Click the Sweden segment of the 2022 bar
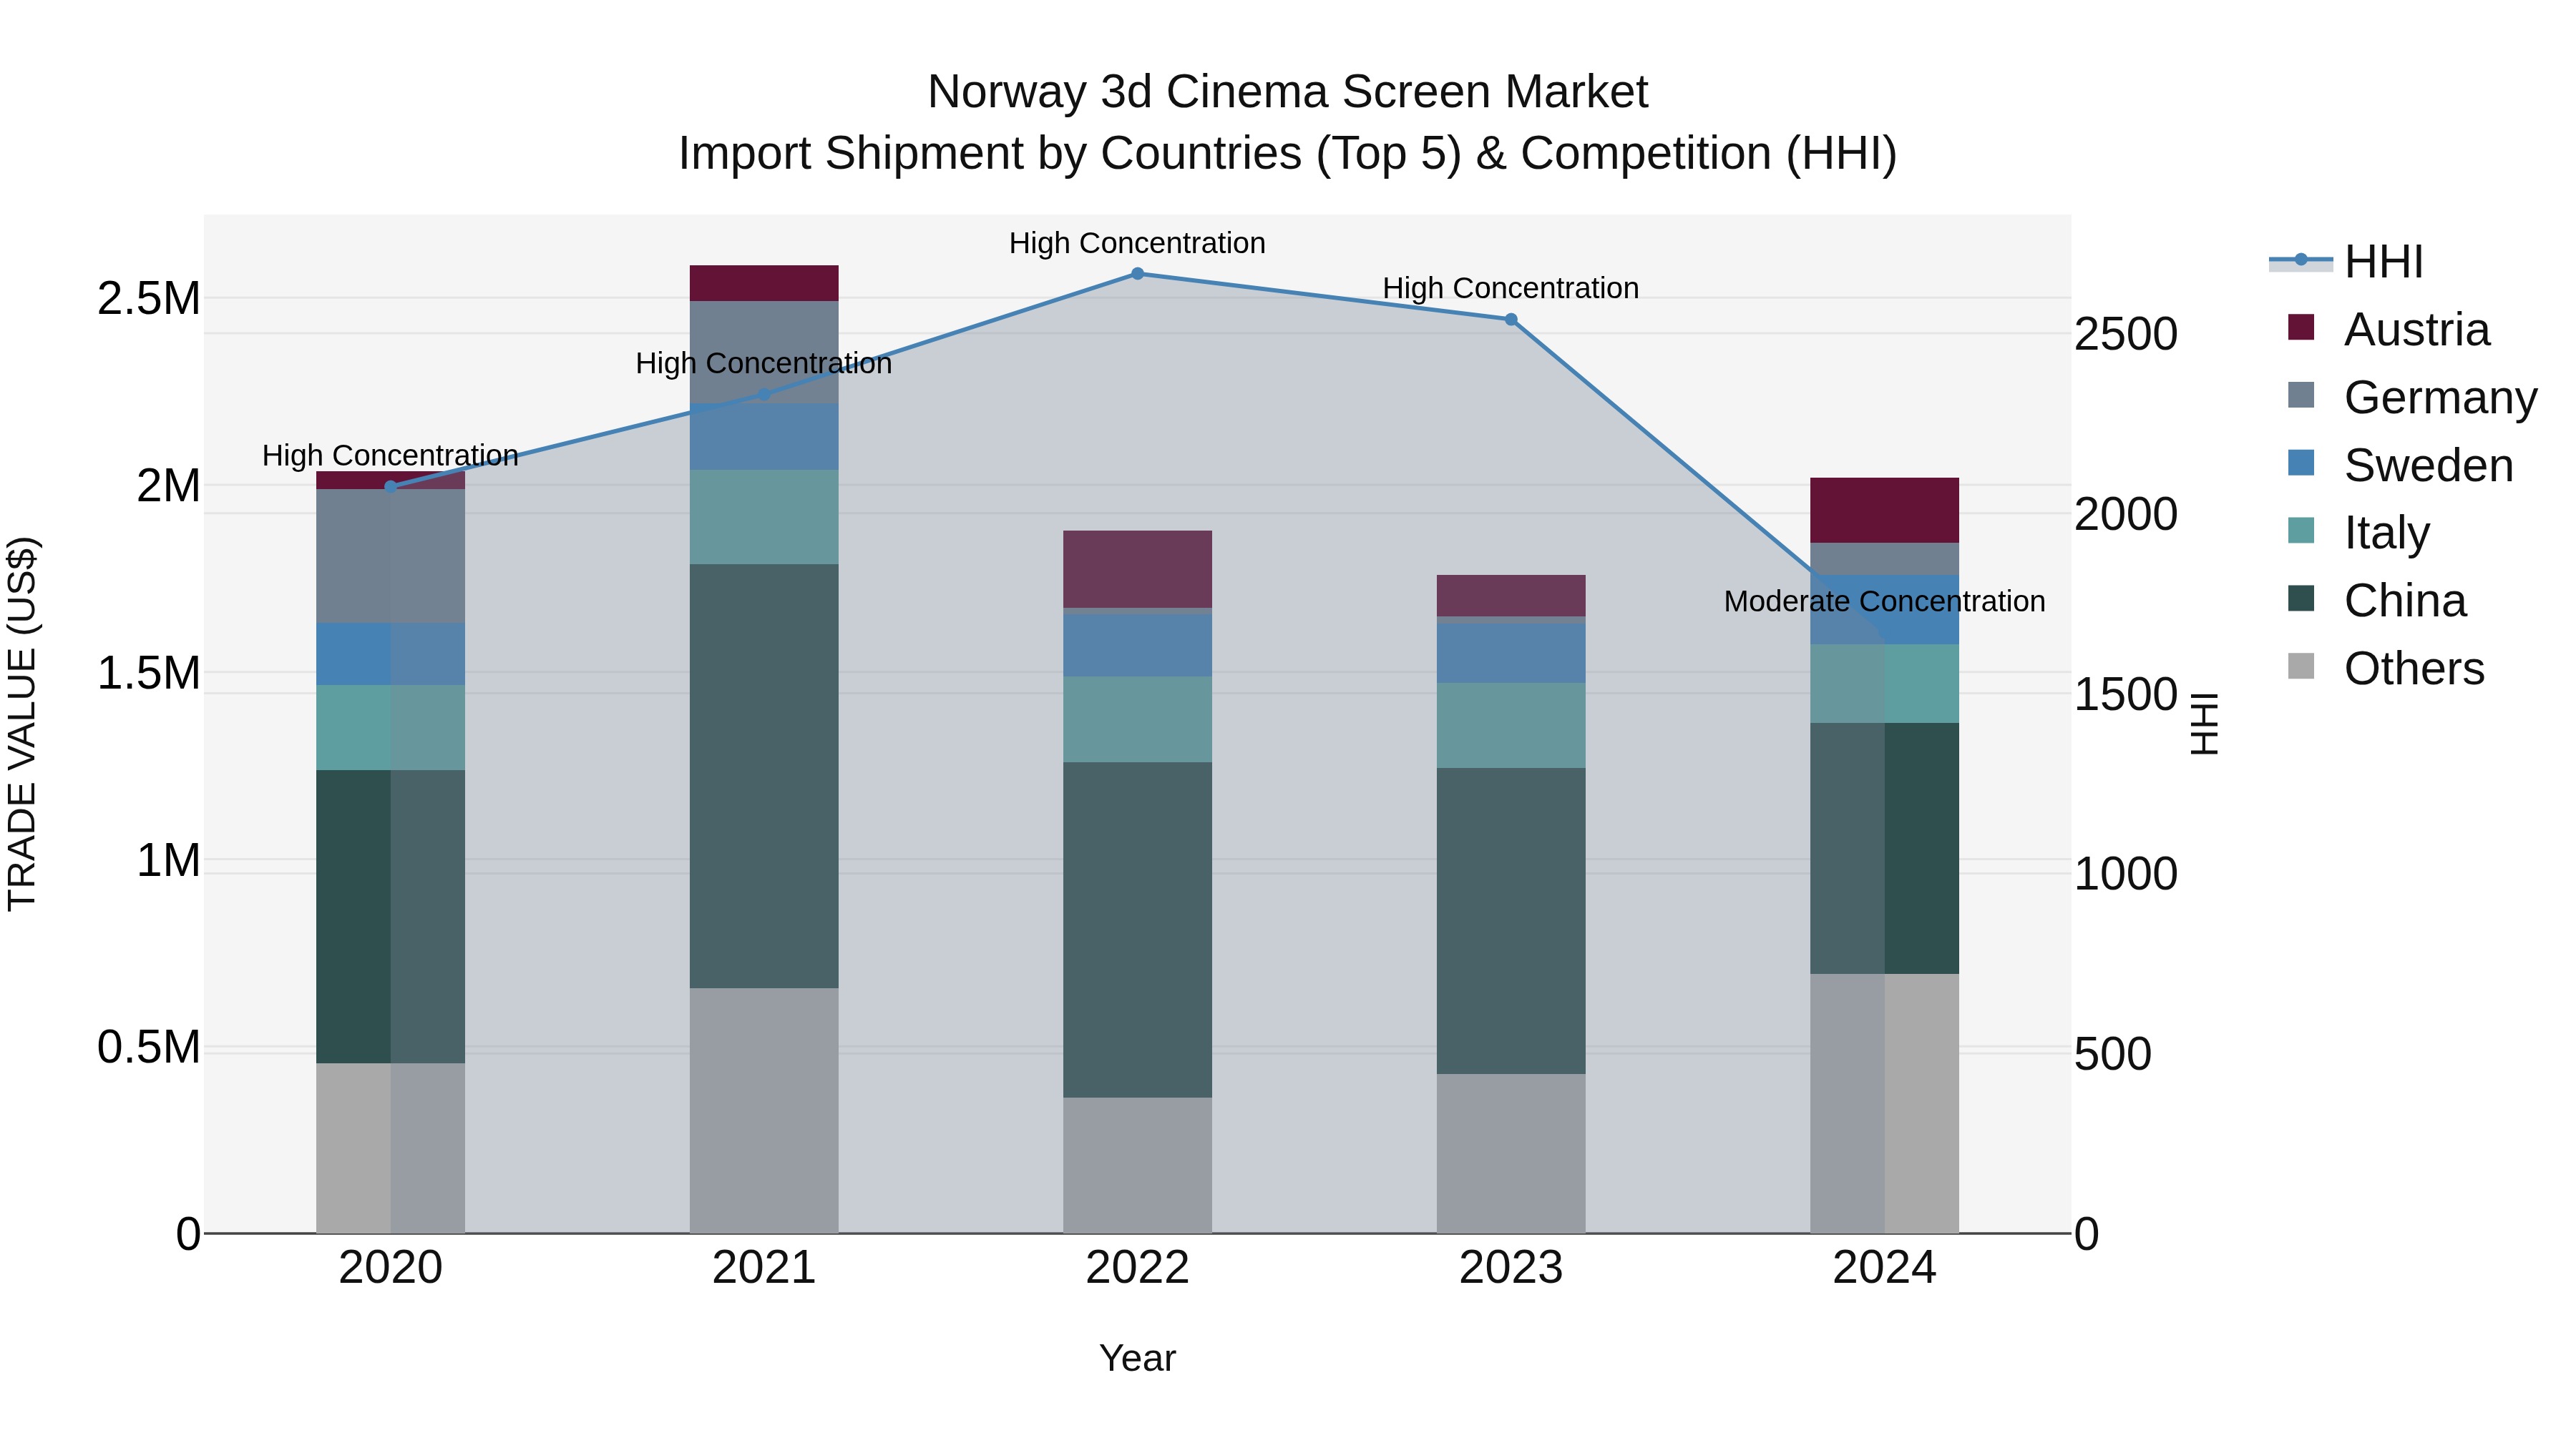The height and width of the screenshot is (1448, 2576). coord(1138,644)
